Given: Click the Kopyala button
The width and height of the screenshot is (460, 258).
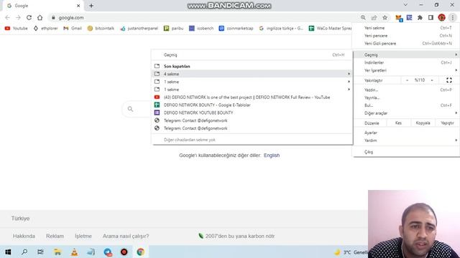Looking at the screenshot, I should (423, 123).
